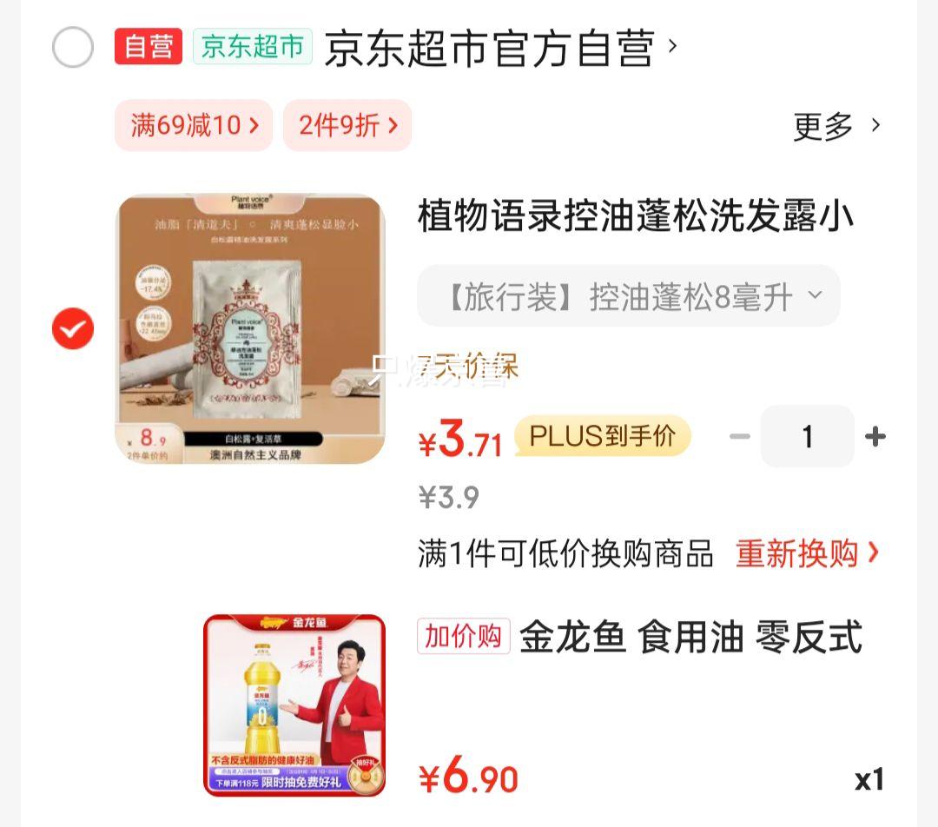The height and width of the screenshot is (827, 938).
Task: Open 植物语录控油蓬松洗发露 product title
Action: 636,215
